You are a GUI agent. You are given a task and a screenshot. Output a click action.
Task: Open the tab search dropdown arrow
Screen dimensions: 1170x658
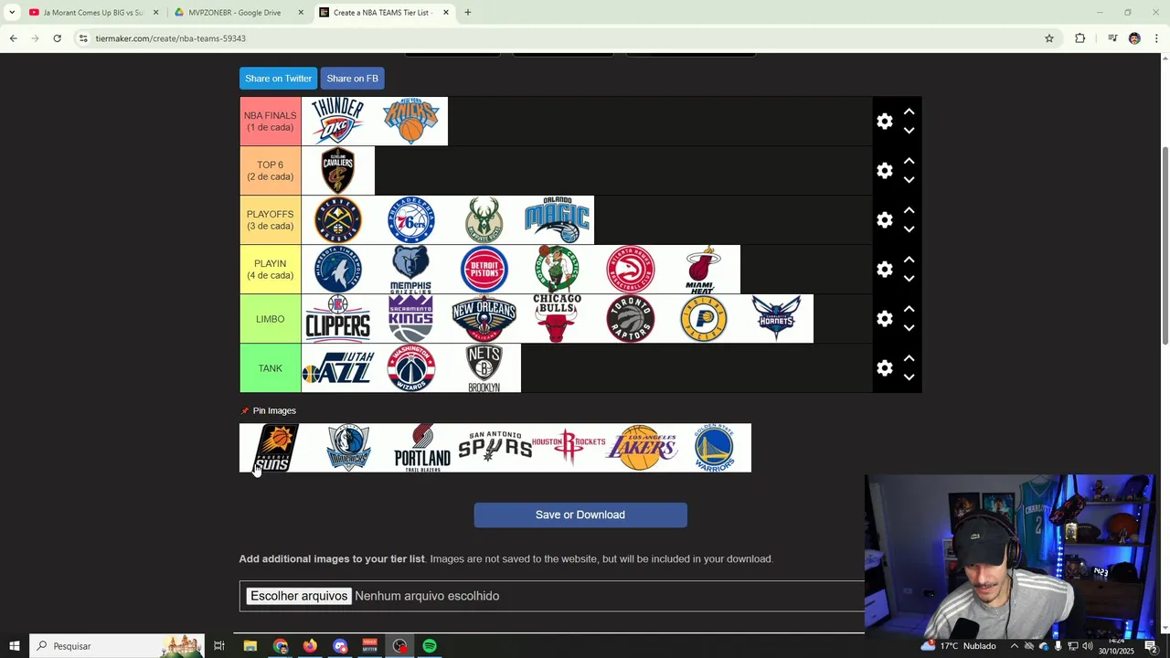pyautogui.click(x=12, y=13)
